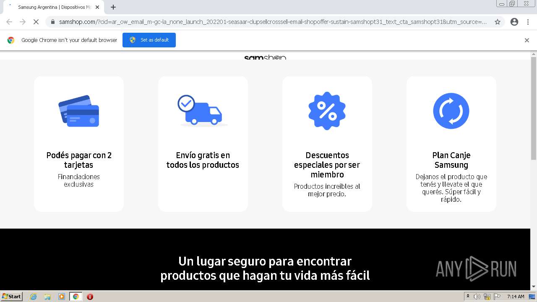Launch Internet Explorer from taskbar
Image resolution: width=537 pixels, height=302 pixels.
(34, 297)
